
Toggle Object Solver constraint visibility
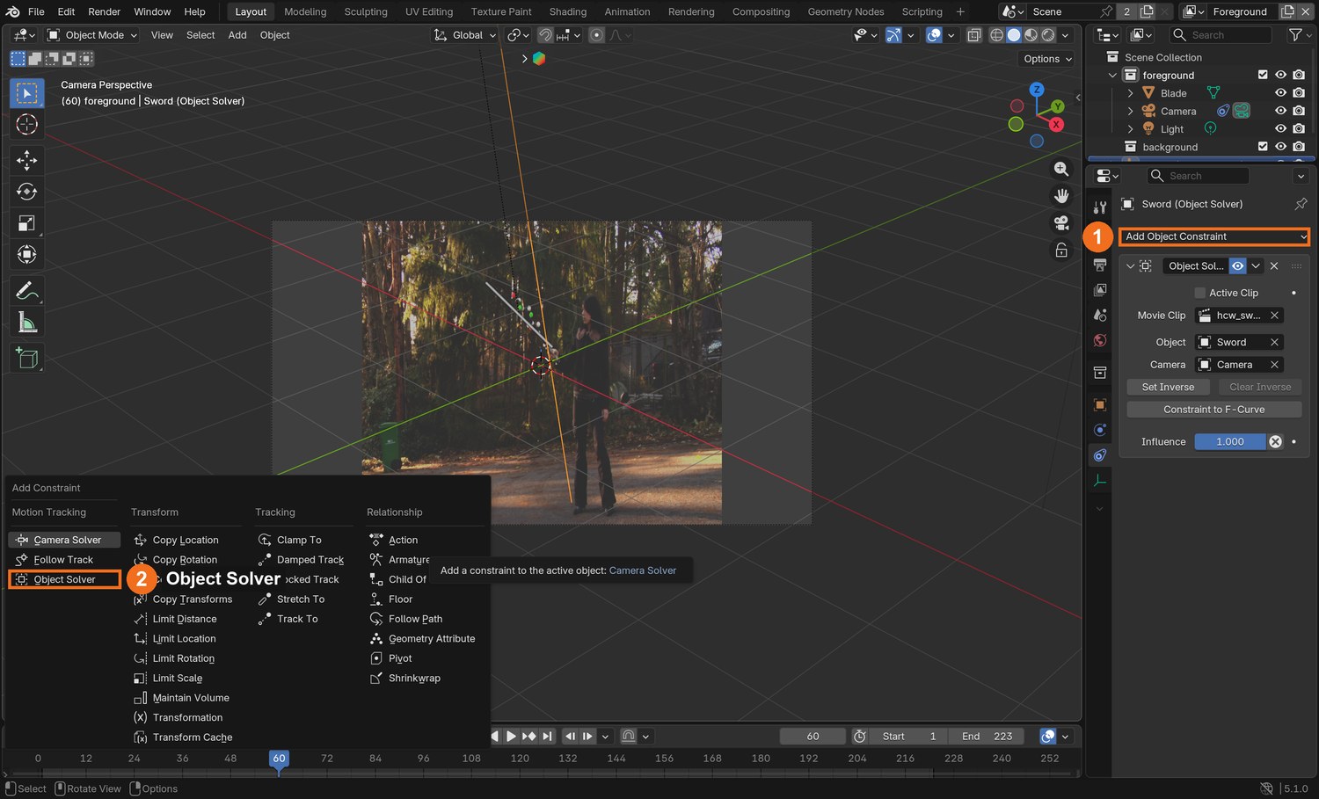click(1237, 265)
